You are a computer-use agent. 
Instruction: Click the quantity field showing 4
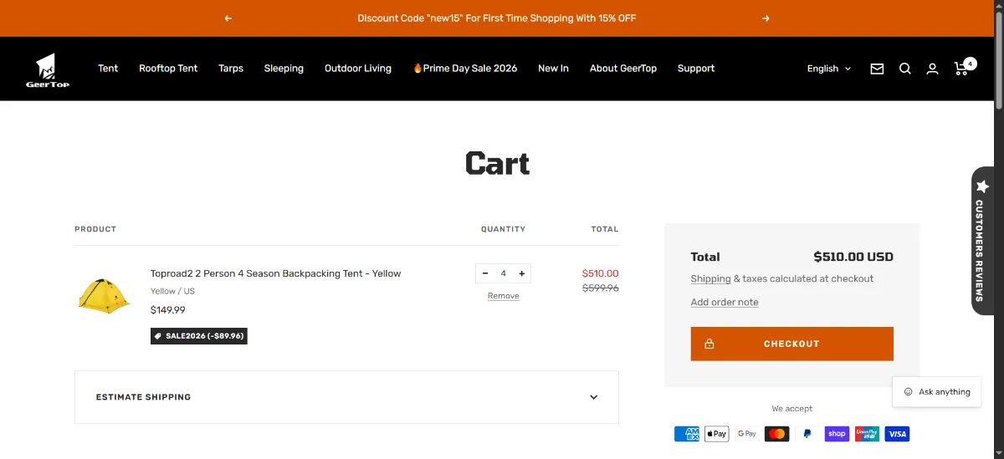pyautogui.click(x=504, y=273)
